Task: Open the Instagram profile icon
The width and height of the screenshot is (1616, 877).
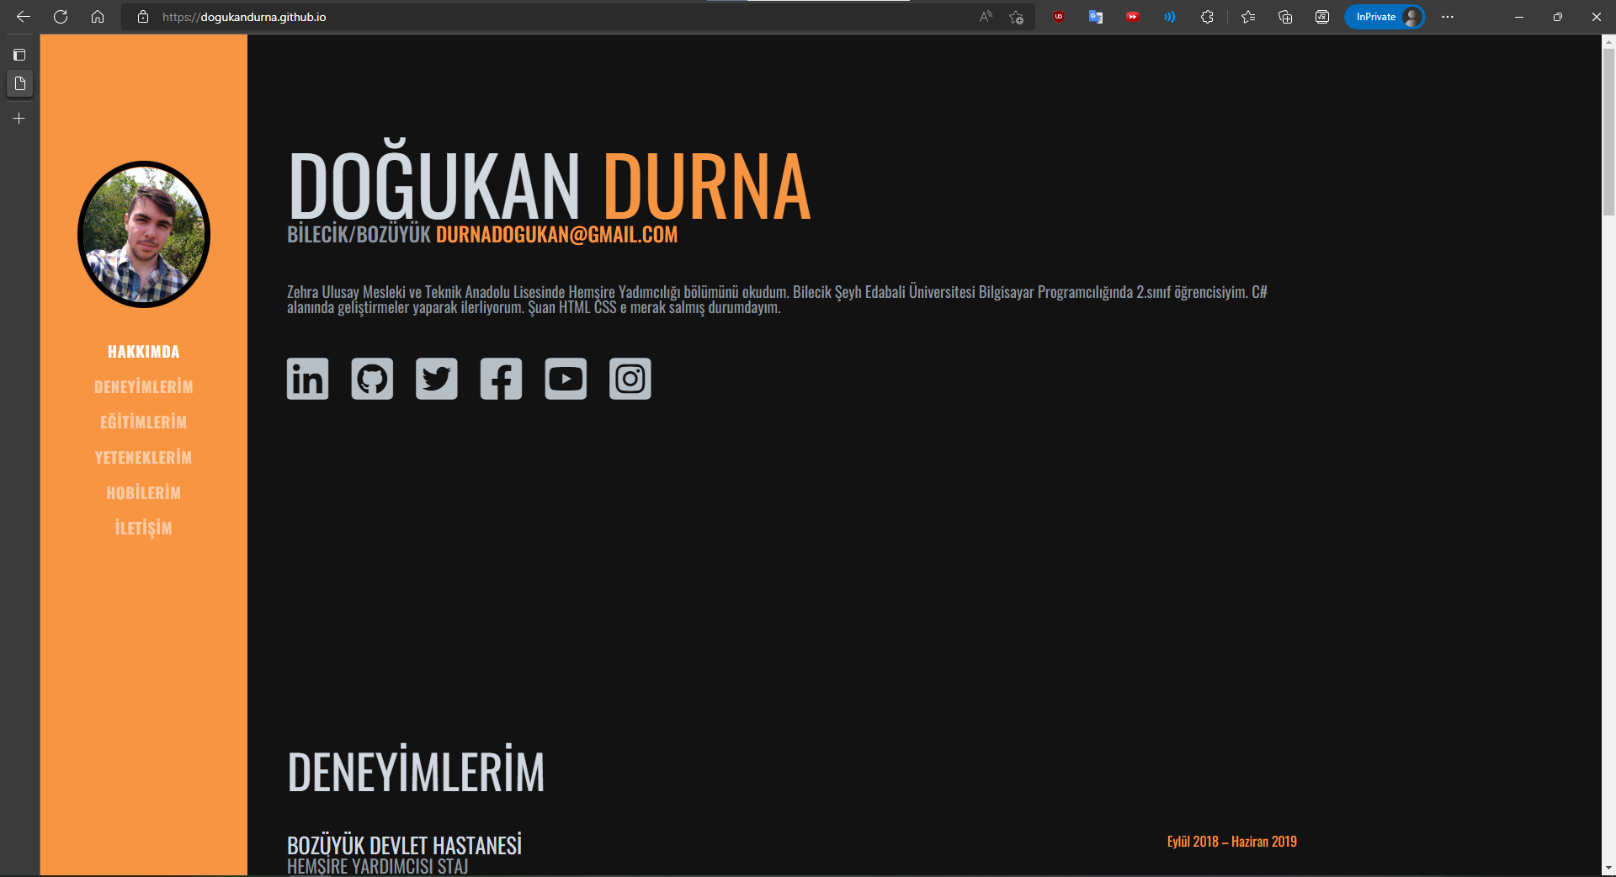Action: [630, 379]
